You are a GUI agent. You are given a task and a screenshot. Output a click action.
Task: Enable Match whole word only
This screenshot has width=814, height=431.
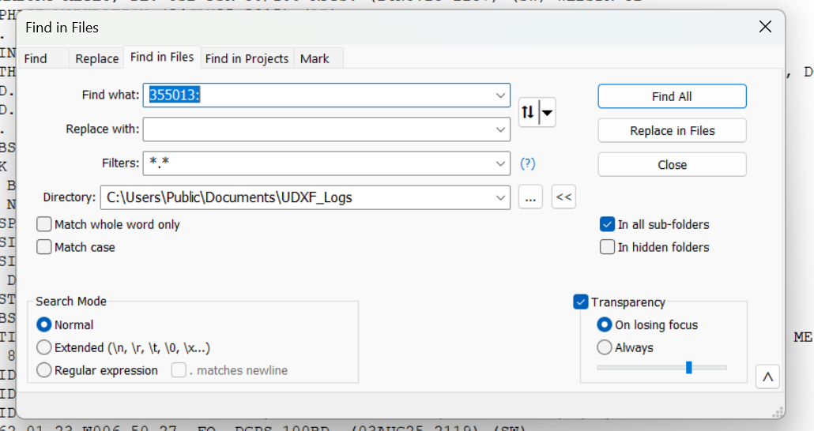point(44,225)
